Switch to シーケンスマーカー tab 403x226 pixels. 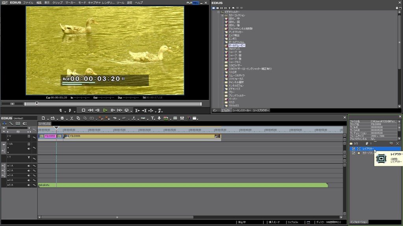[x=242, y=110]
